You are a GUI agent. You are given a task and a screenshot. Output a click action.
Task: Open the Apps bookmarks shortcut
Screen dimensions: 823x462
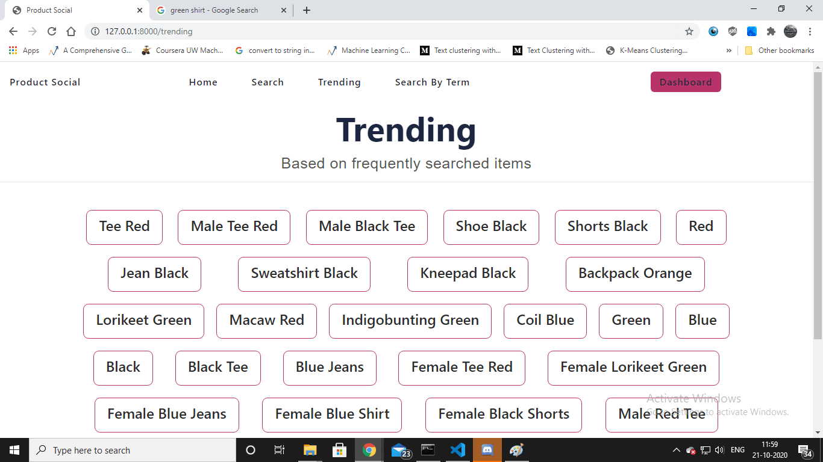click(x=24, y=51)
